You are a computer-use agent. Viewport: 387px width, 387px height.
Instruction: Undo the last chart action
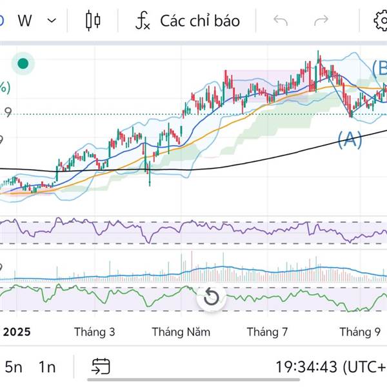click(281, 21)
